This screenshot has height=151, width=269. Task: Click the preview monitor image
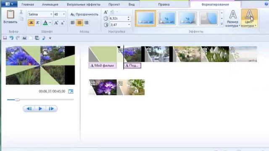40,65
